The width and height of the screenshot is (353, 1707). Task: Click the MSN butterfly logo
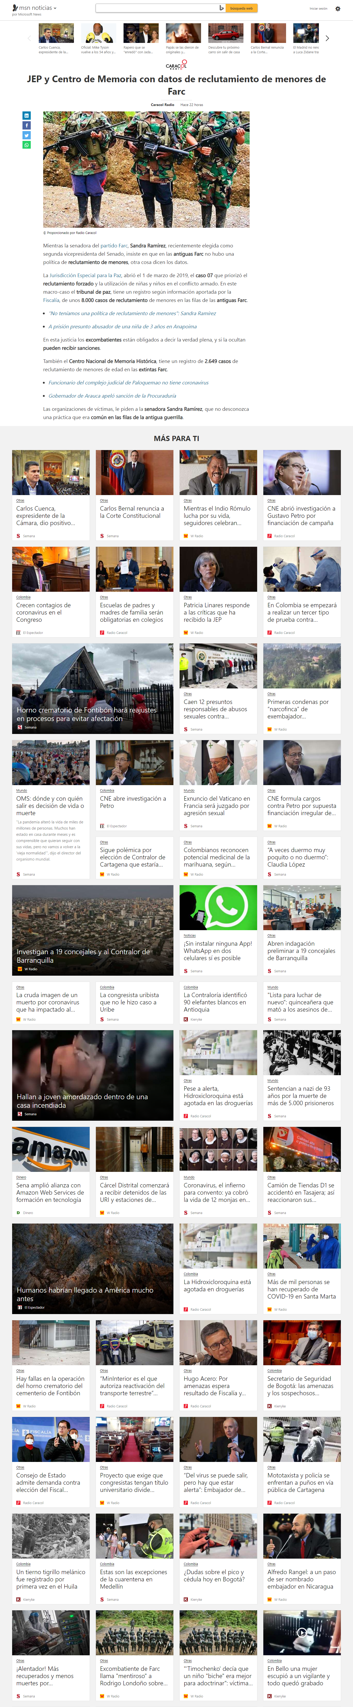[15, 8]
